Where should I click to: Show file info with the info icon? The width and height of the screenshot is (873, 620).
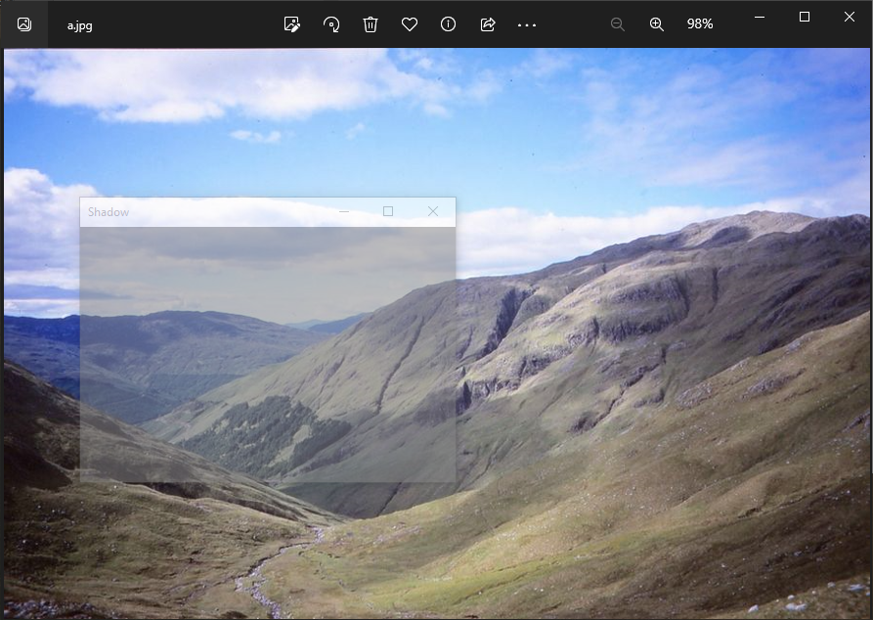(x=449, y=24)
